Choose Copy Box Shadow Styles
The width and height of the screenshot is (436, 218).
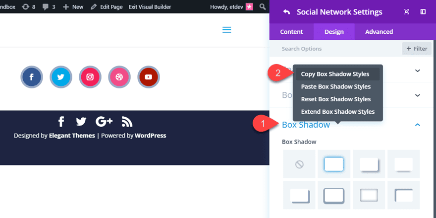point(335,74)
